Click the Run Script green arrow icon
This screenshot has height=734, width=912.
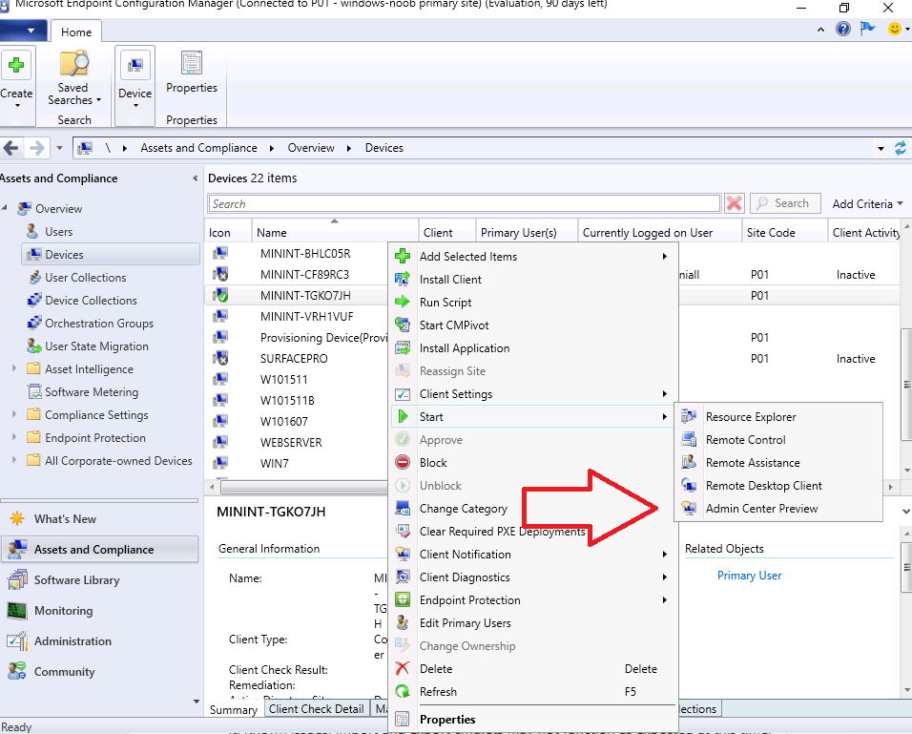click(403, 303)
